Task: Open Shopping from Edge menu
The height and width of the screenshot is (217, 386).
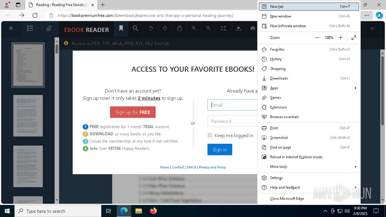Action: pyautogui.click(x=309, y=69)
